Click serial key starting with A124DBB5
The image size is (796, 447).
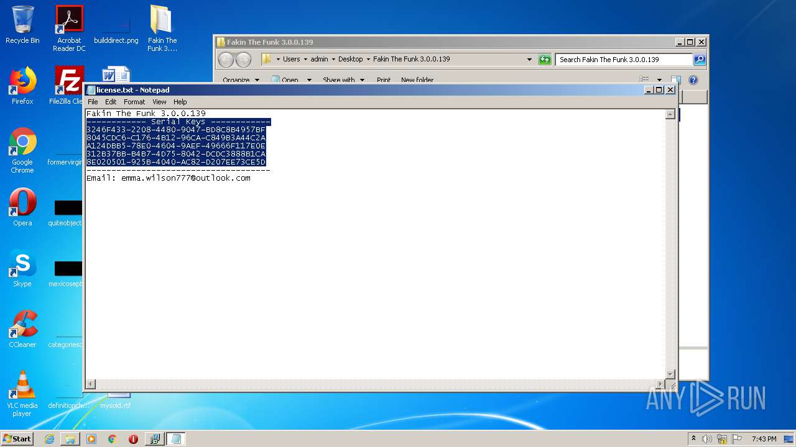[x=176, y=146]
